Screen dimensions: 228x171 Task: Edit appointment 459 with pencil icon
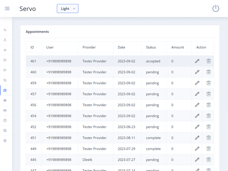(x=197, y=83)
